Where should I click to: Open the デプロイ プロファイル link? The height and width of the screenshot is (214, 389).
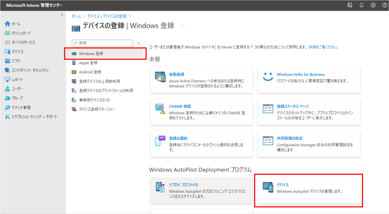(183, 185)
